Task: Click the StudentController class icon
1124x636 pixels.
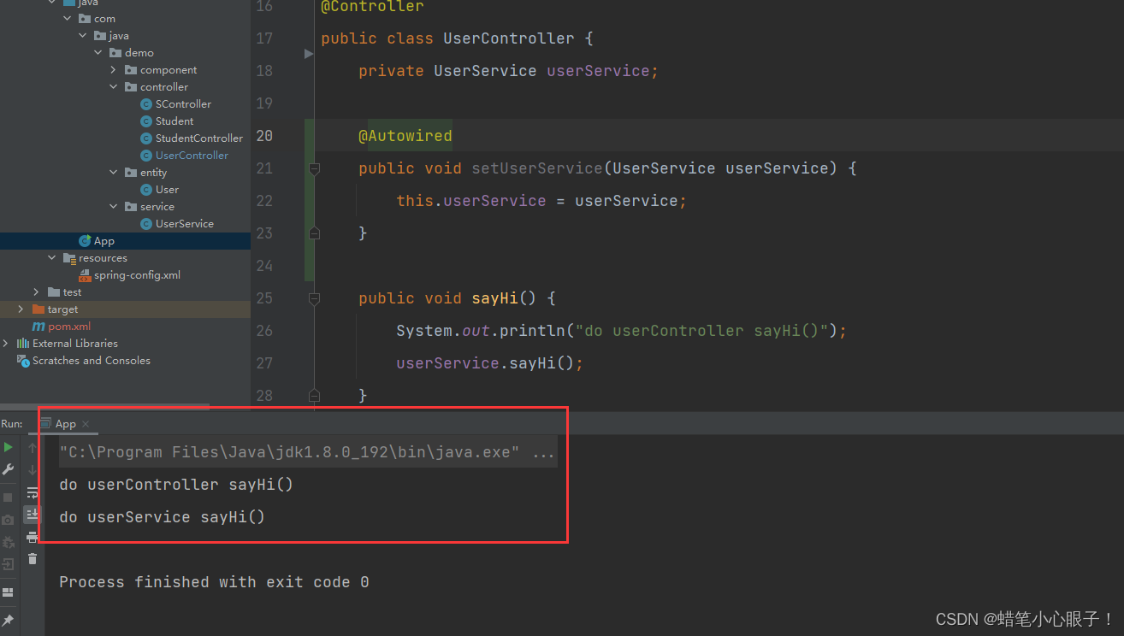Action: (146, 138)
